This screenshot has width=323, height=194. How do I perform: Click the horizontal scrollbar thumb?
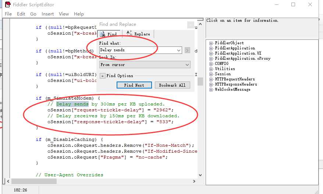click(34, 181)
